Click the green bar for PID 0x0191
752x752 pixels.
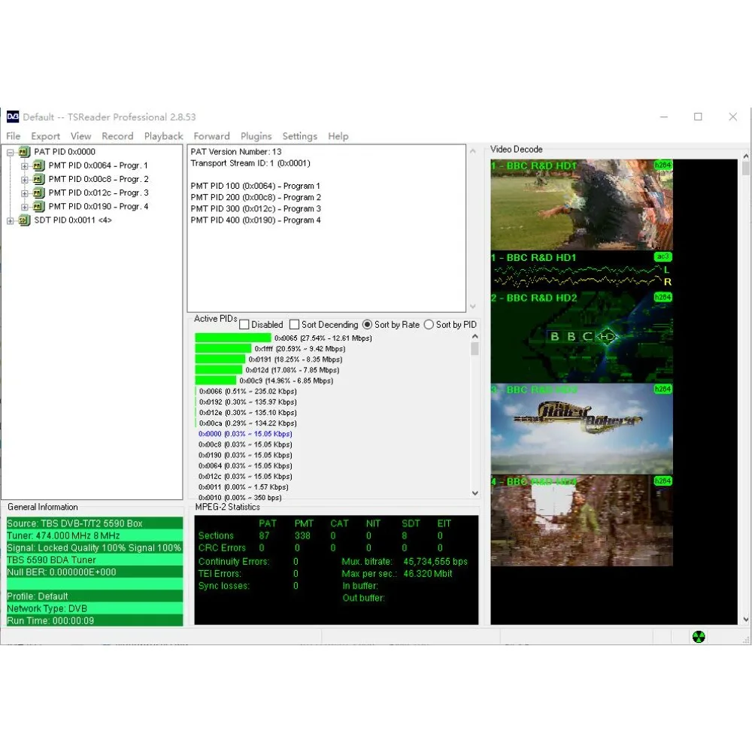click(220, 359)
